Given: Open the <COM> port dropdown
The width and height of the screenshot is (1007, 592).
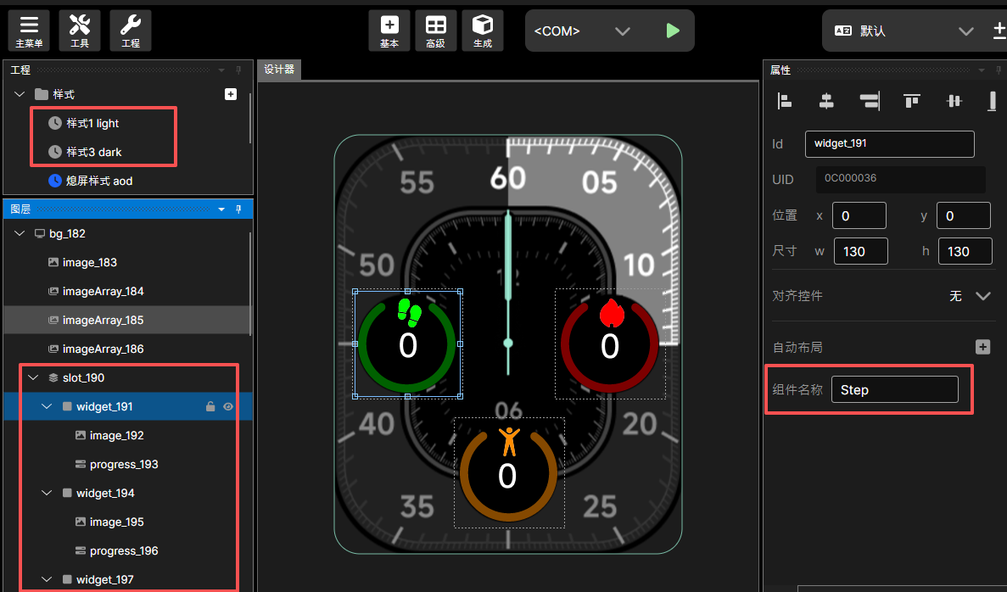Looking at the screenshot, I should 622,31.
